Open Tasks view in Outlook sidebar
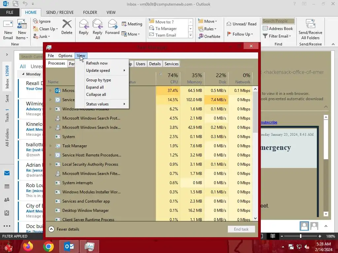The height and width of the screenshot is (253, 338). pos(7,213)
